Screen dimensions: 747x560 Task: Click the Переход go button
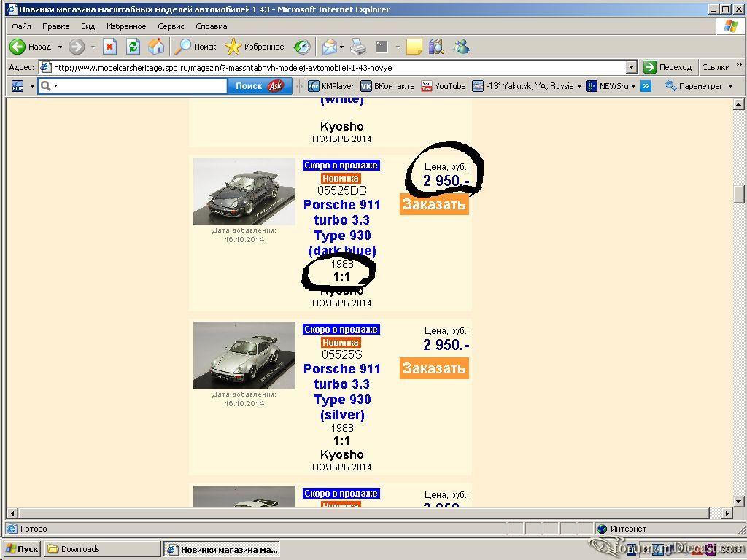(x=667, y=67)
